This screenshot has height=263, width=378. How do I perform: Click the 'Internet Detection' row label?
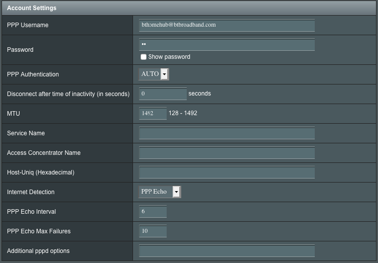pos(31,192)
